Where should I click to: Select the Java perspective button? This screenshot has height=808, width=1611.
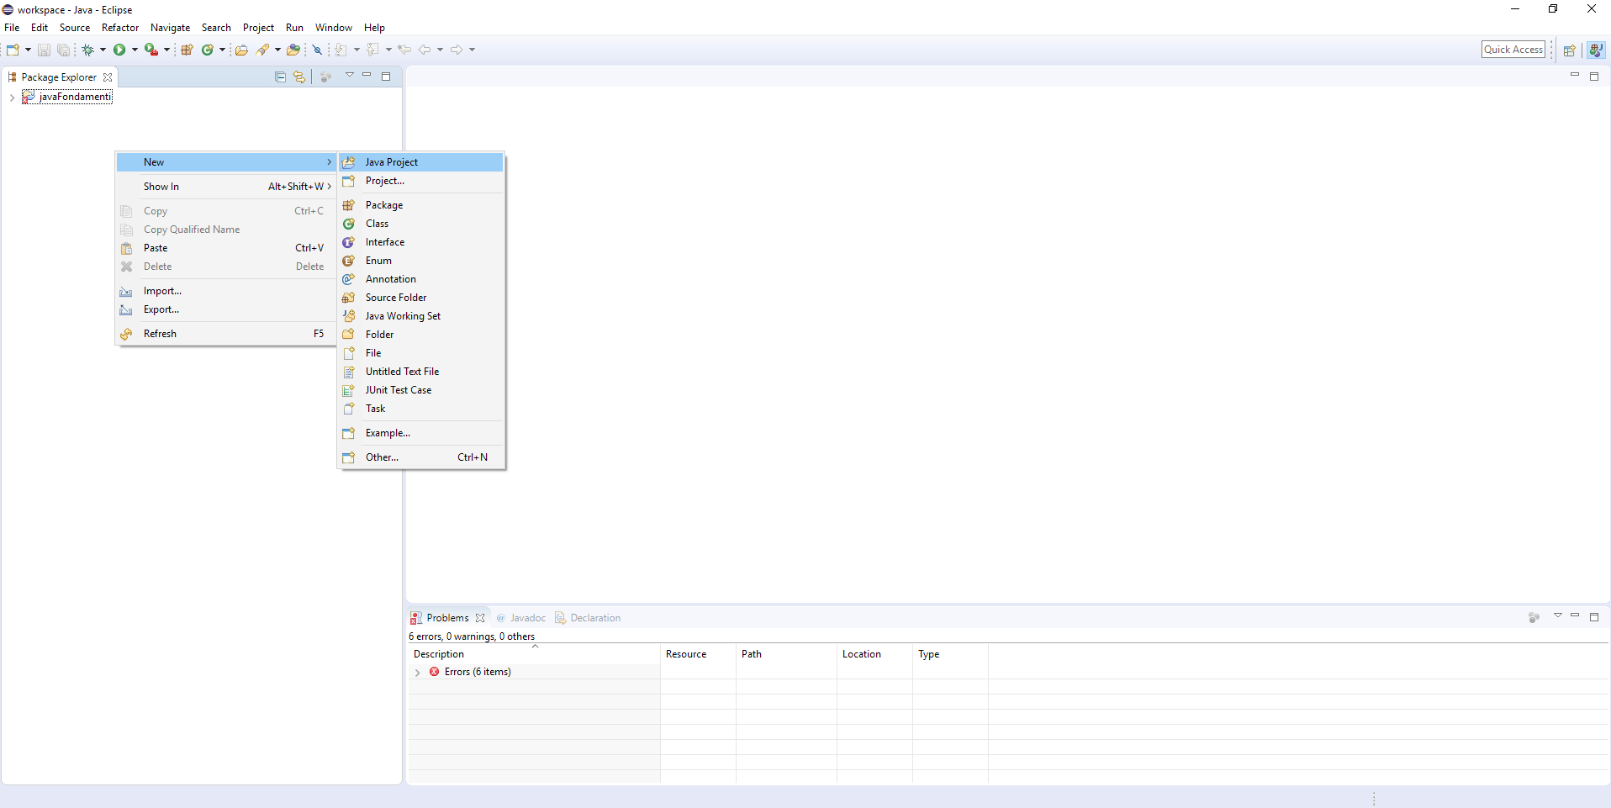(1595, 50)
